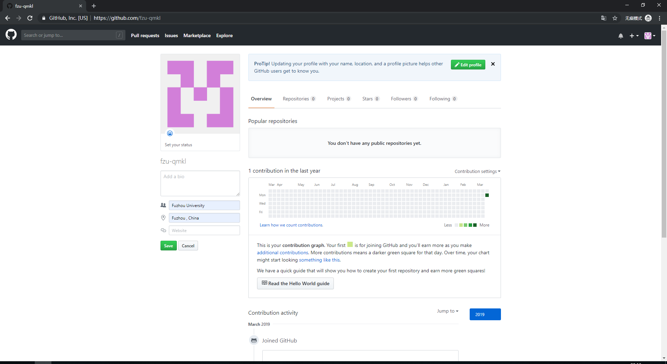Switch to the Following tab
The width and height of the screenshot is (667, 364).
[443, 99]
